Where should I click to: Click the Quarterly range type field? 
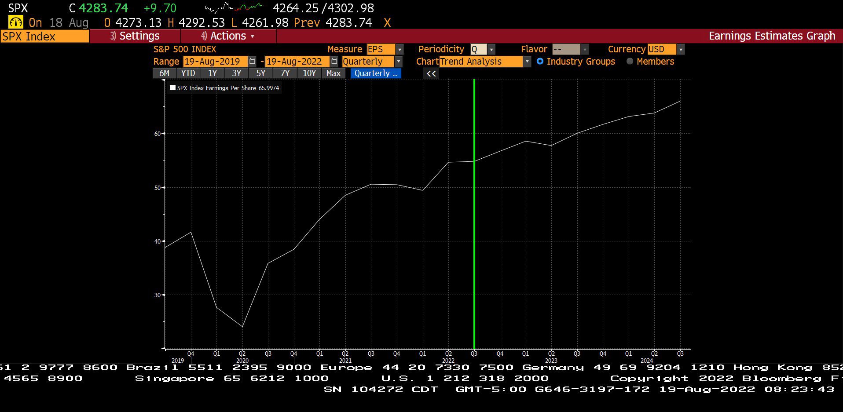pyautogui.click(x=368, y=61)
